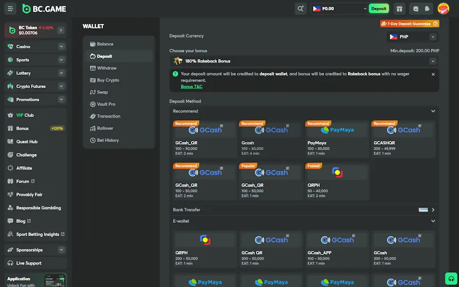Dismiss the bonus info notice
Image resolution: width=459 pixels, height=287 pixels.
[433, 74]
